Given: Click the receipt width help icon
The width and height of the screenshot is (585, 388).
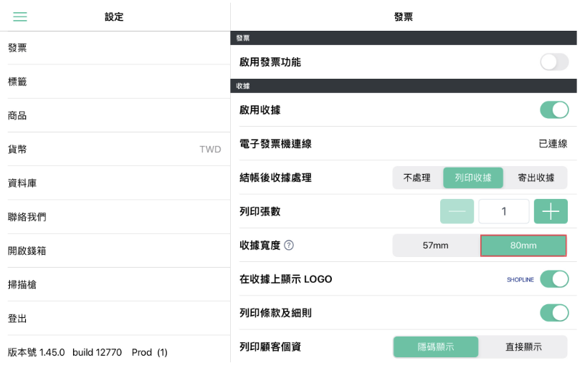Looking at the screenshot, I should click(289, 246).
